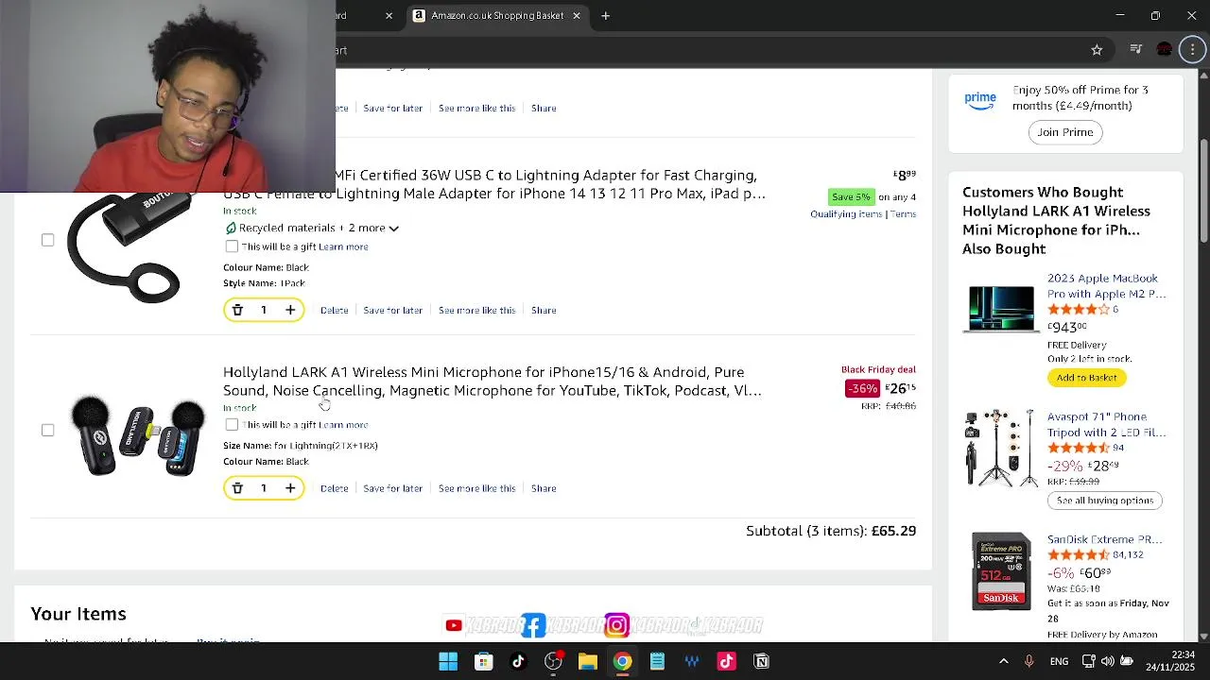Open the Chrome profile avatar
The image size is (1210, 680).
pos(1165,50)
